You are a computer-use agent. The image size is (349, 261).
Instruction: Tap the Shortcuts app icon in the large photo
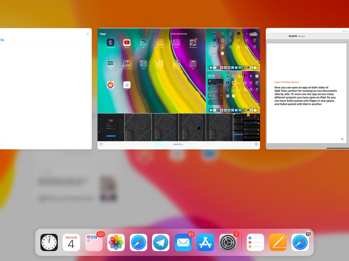pyautogui.click(x=110, y=42)
